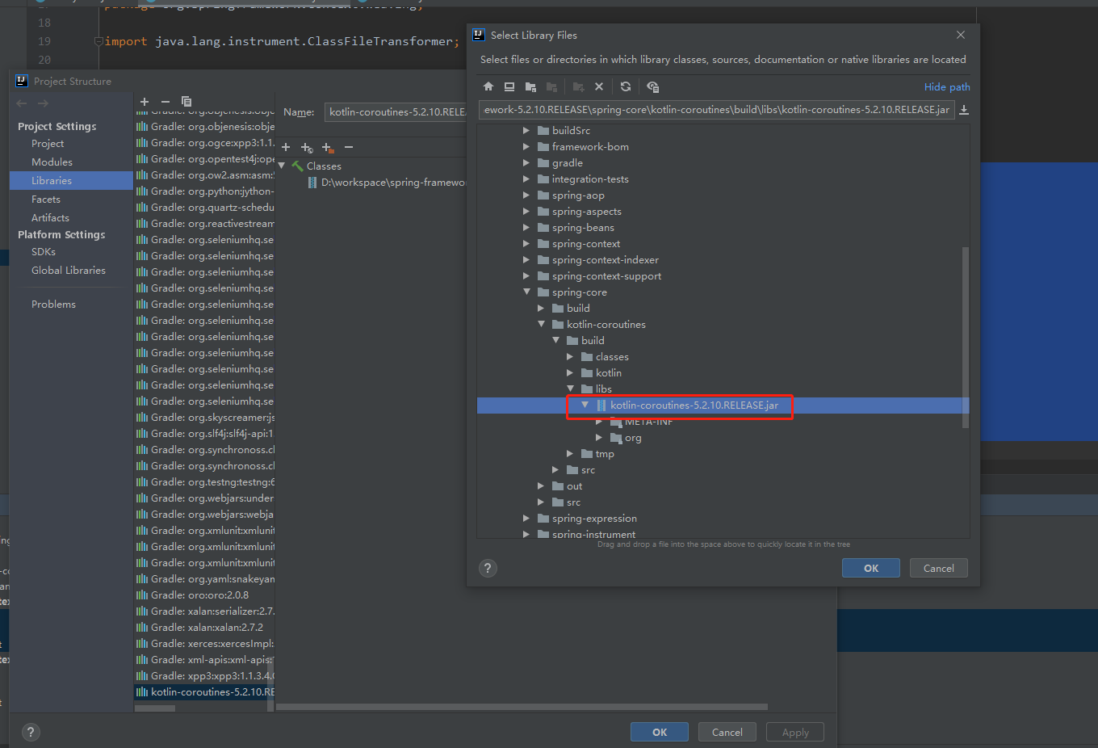Expand the buildSrc folder

click(x=526, y=130)
